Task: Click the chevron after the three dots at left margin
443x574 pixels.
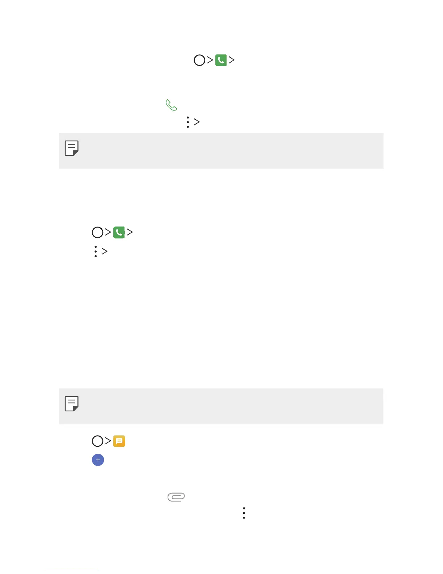Action: (x=104, y=251)
